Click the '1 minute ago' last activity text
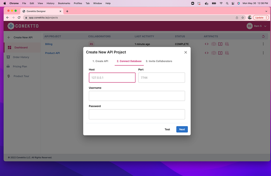The height and width of the screenshot is (176, 271). tap(142, 44)
